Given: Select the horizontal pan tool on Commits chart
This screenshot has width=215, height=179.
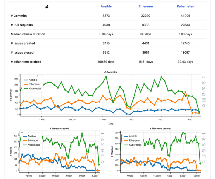Looking at the screenshot, I should 204,77.
